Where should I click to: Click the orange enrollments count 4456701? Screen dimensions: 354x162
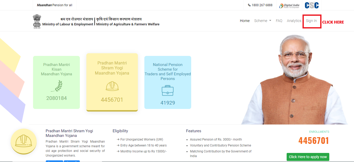tap(313, 141)
